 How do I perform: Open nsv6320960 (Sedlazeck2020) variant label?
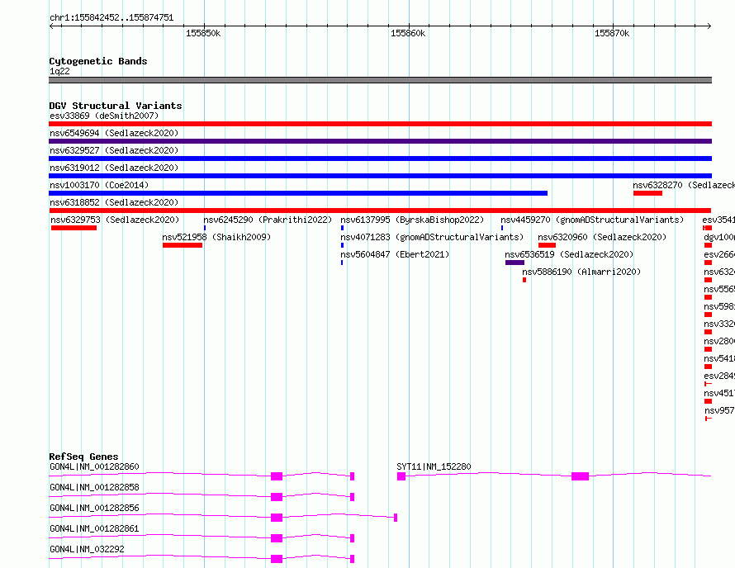point(602,237)
